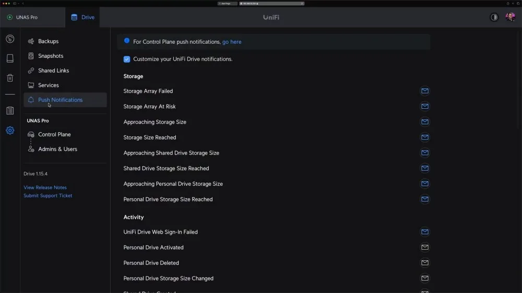
Task: Click the UNAS Pro status icon
Action: click(9, 17)
